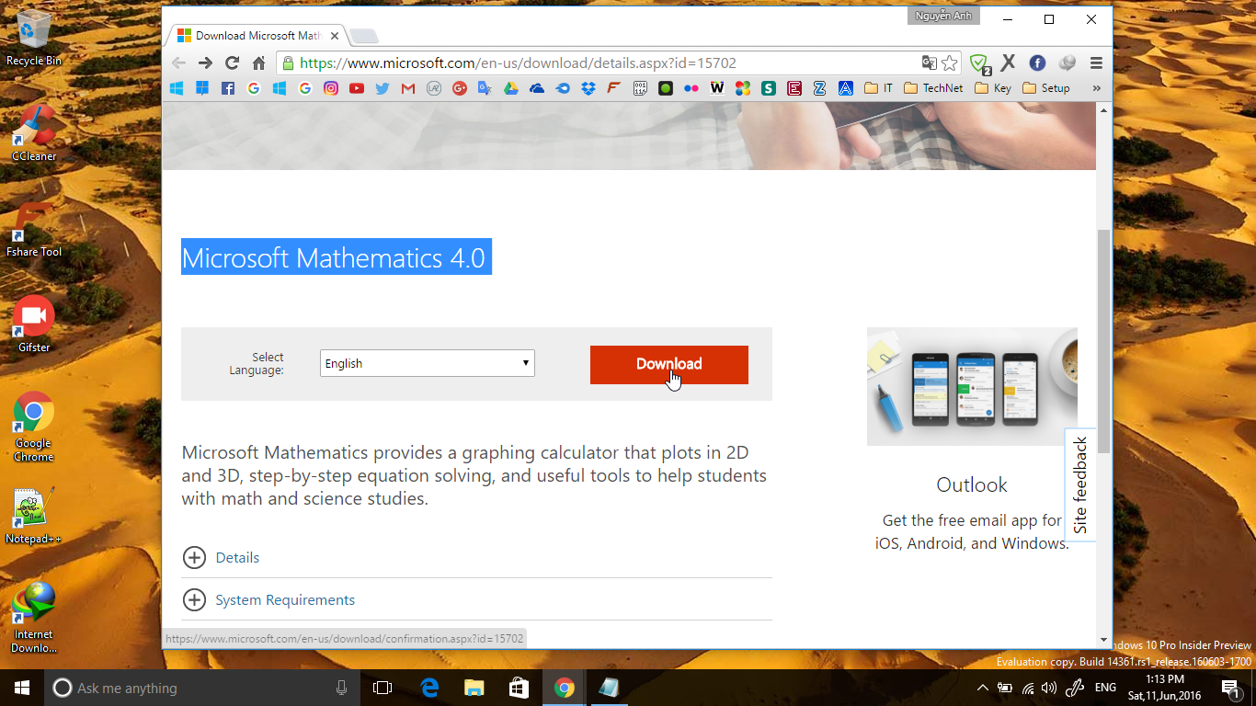Click the address bar URL
Viewport: 1256px width, 706px height.
click(518, 63)
